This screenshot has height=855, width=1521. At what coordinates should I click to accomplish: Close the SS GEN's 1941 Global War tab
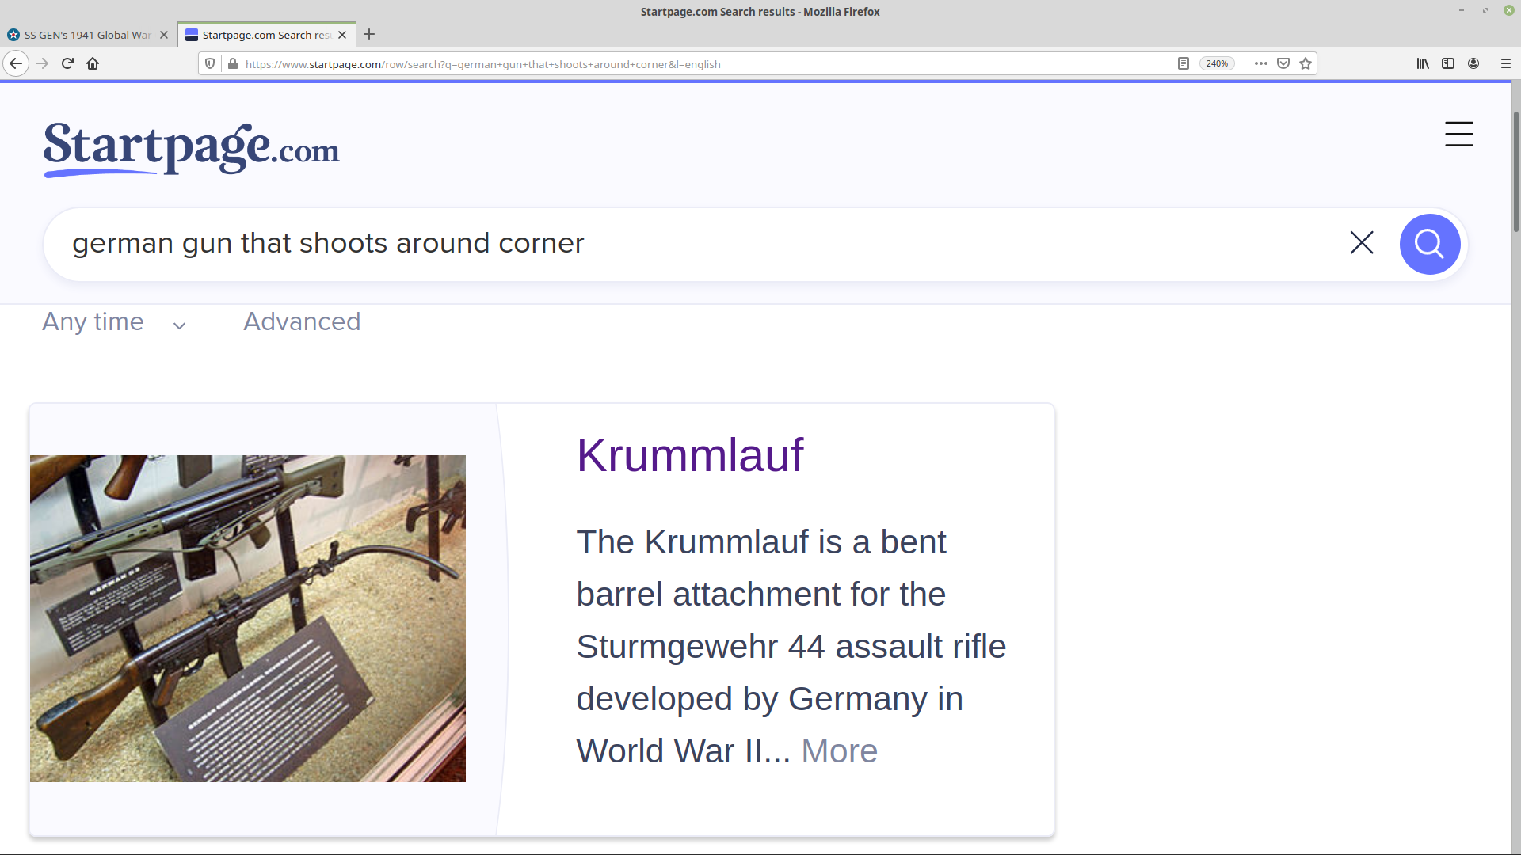(164, 35)
